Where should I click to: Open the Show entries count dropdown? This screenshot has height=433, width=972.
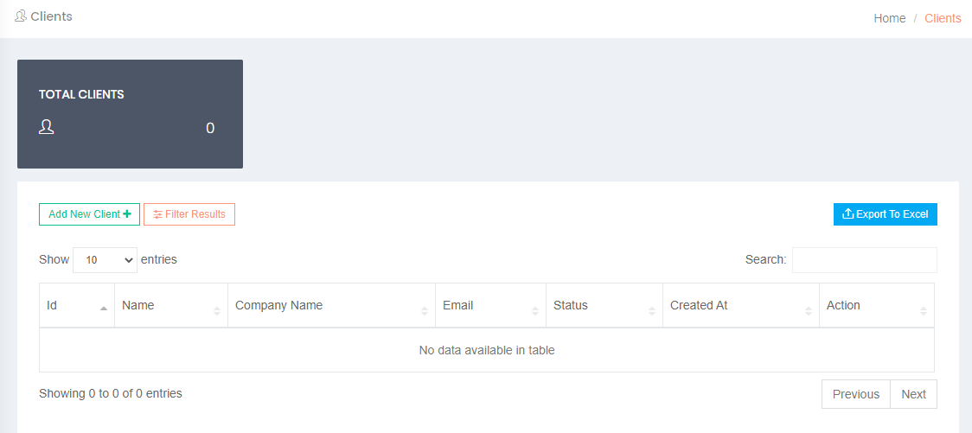click(x=105, y=260)
